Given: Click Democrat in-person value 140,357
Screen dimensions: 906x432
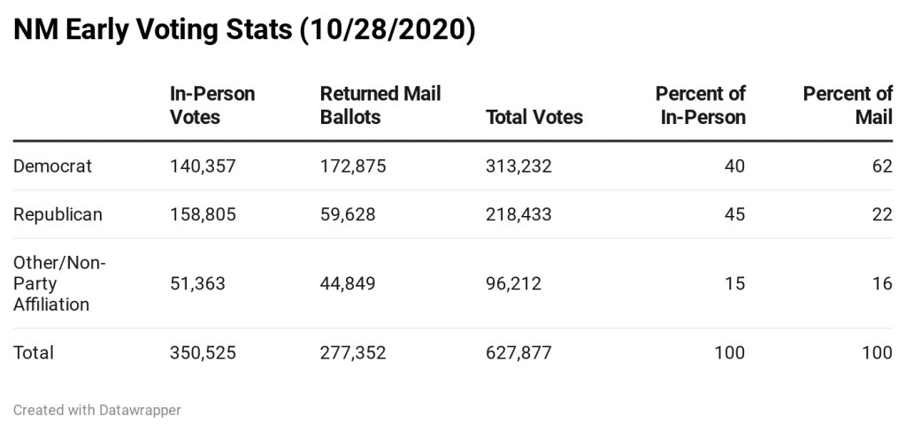Looking at the screenshot, I should [203, 166].
